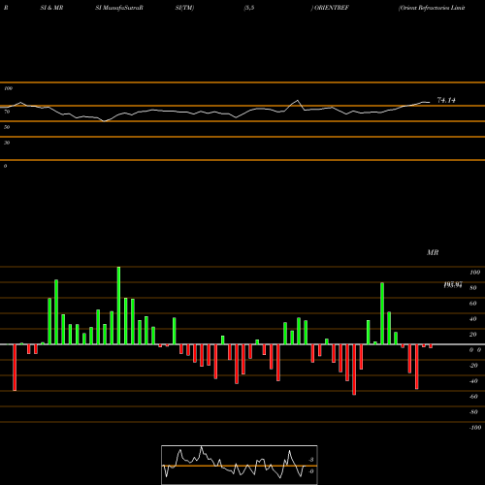Viewport: 485px width, 485px height.
Task: Click the RSI axis label 70
Action: pos(7,112)
